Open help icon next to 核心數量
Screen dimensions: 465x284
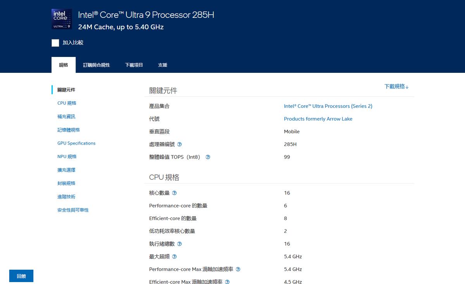[174, 193]
